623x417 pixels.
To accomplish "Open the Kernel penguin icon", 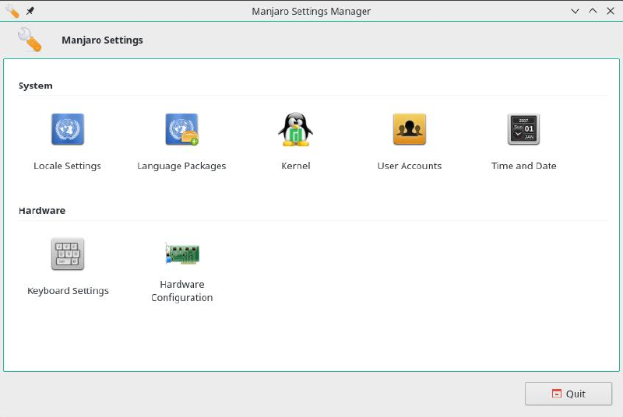I will tap(295, 129).
